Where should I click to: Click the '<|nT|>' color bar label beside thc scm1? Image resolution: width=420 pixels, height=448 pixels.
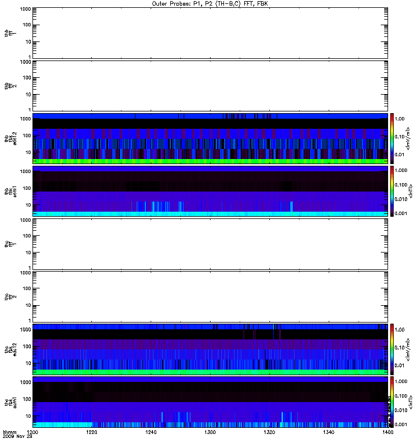tap(410, 402)
